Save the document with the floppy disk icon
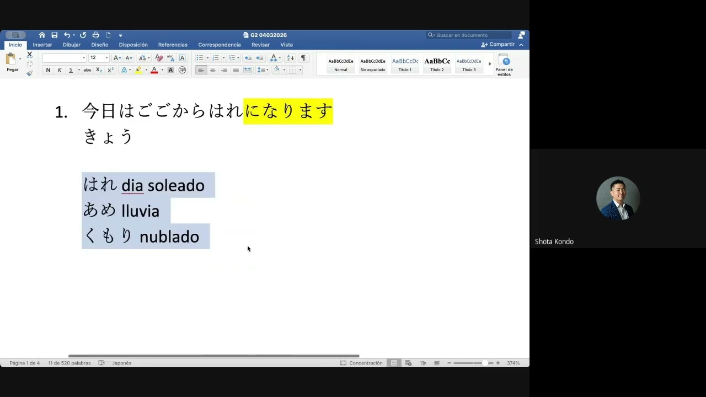The width and height of the screenshot is (706, 397). pos(55,35)
